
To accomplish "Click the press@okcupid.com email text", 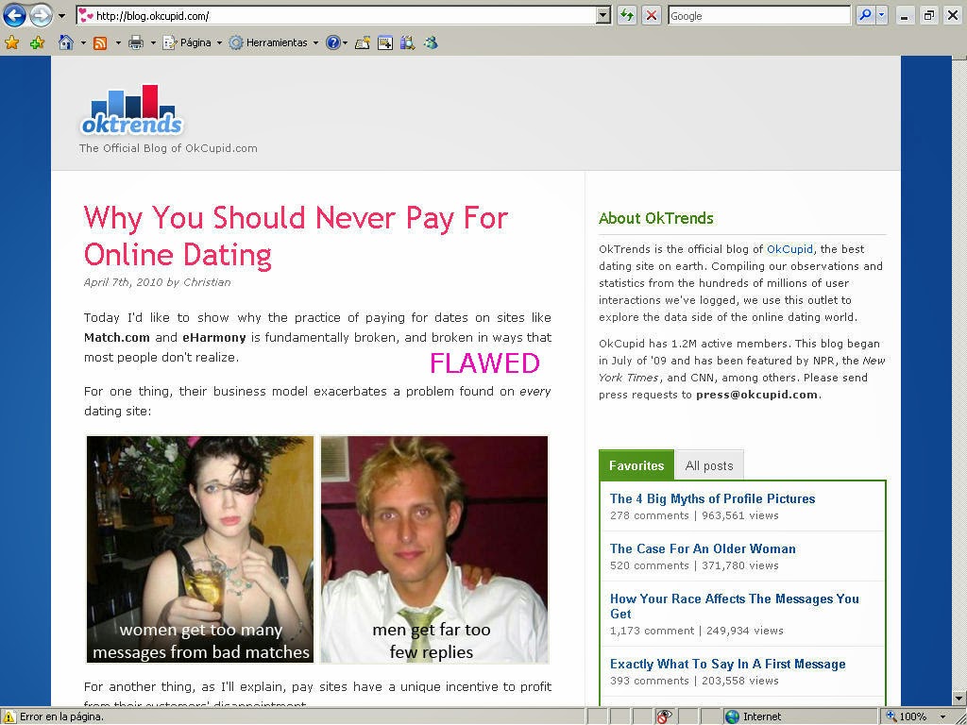I will click(x=756, y=395).
